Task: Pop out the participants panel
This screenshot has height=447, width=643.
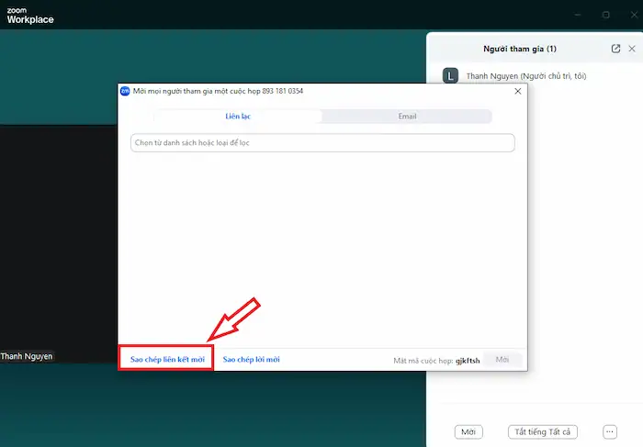Action: (x=615, y=49)
